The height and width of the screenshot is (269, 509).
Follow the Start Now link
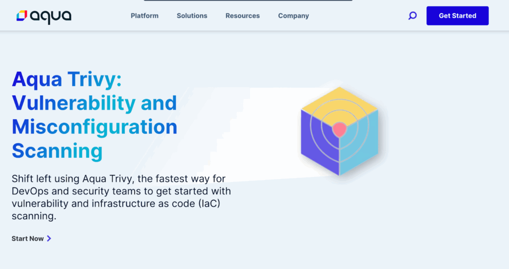[x=31, y=239]
